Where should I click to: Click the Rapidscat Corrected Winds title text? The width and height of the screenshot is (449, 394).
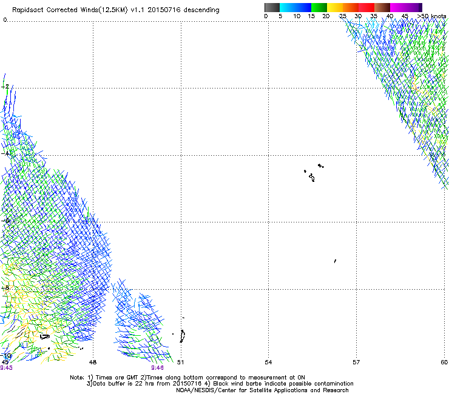pyautogui.click(x=116, y=10)
